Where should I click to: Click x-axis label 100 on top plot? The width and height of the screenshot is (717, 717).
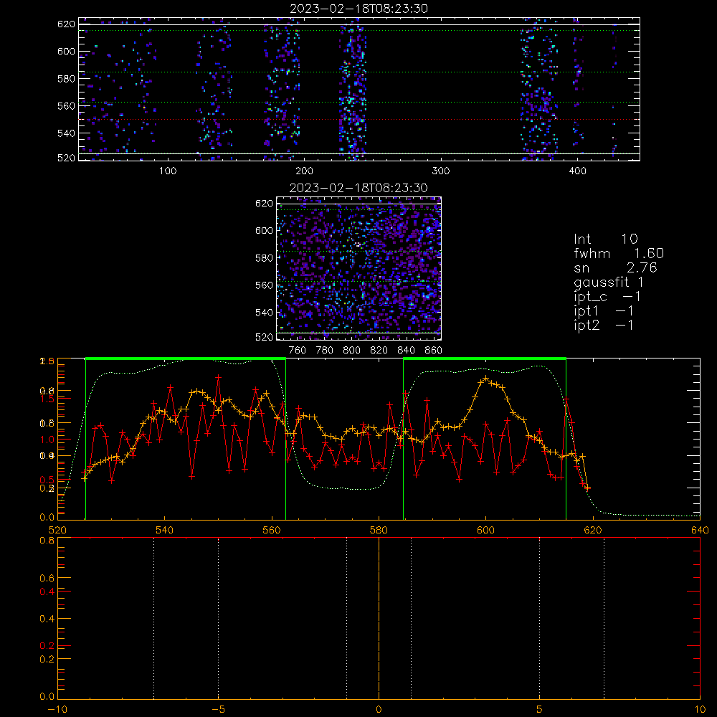click(x=168, y=171)
